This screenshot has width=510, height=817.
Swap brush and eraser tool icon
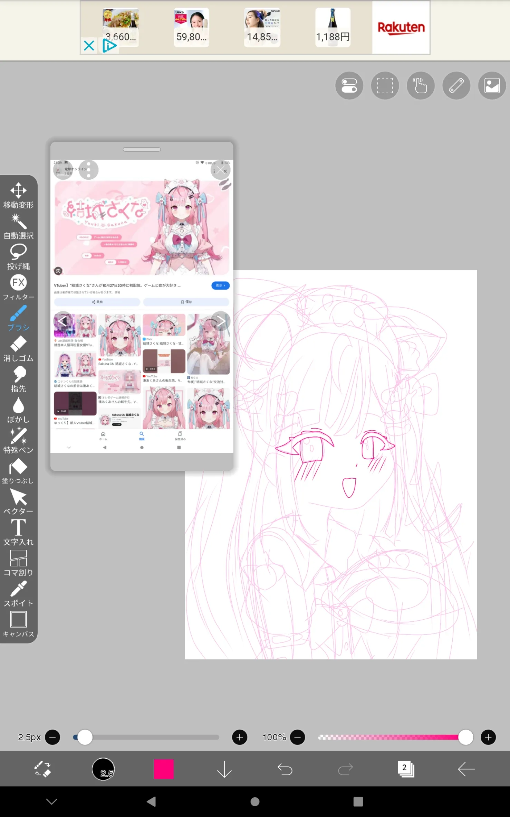coord(43,769)
